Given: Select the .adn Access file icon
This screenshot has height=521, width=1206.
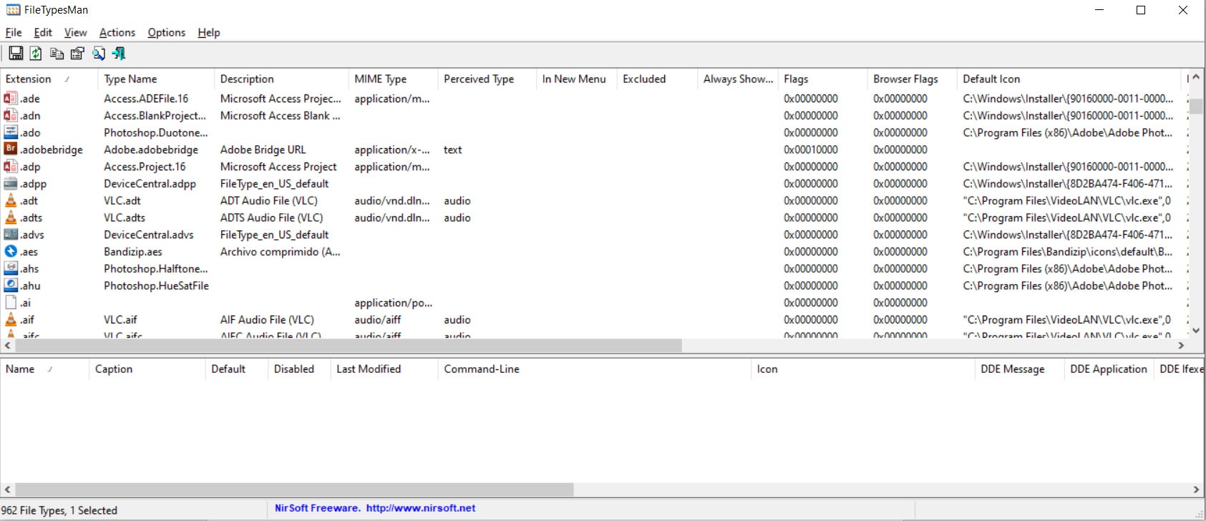Looking at the screenshot, I should (11, 115).
